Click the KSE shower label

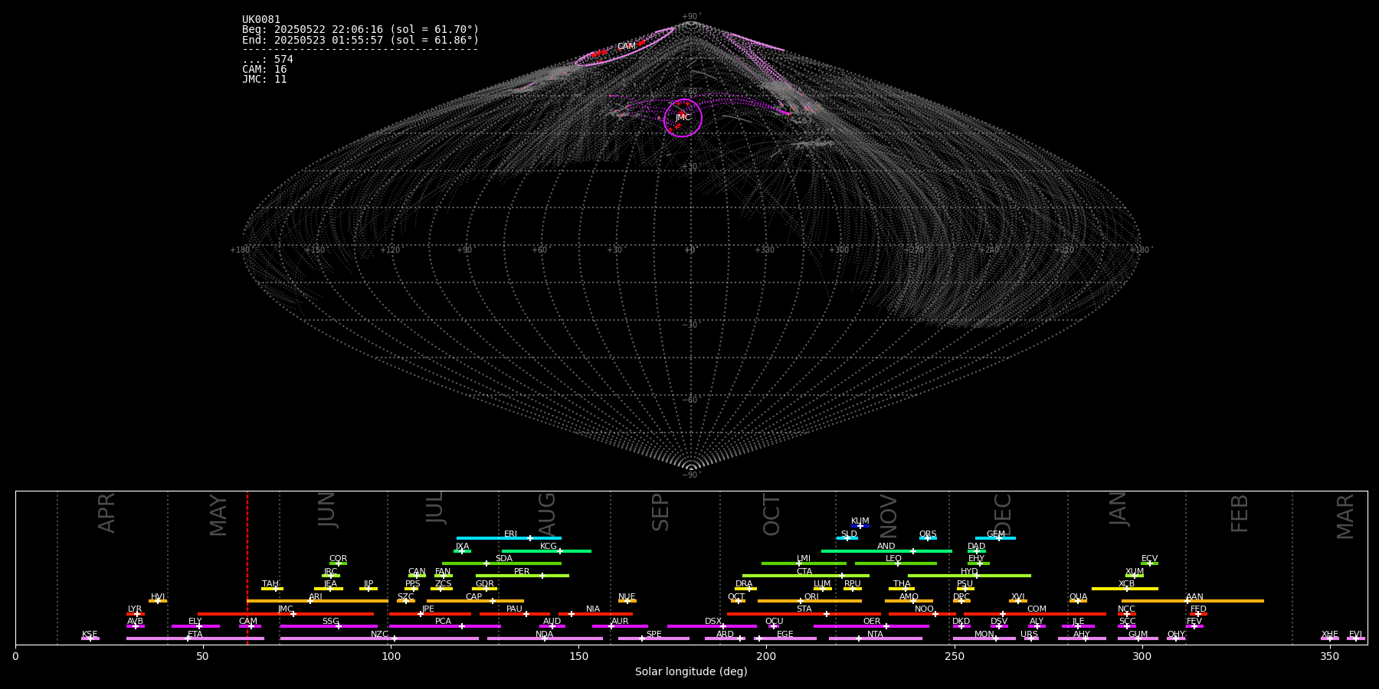(x=90, y=635)
